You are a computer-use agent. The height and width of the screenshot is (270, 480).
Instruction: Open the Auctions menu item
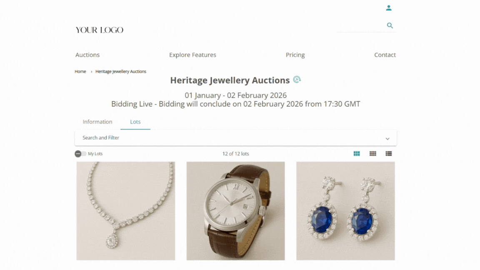[87, 55]
